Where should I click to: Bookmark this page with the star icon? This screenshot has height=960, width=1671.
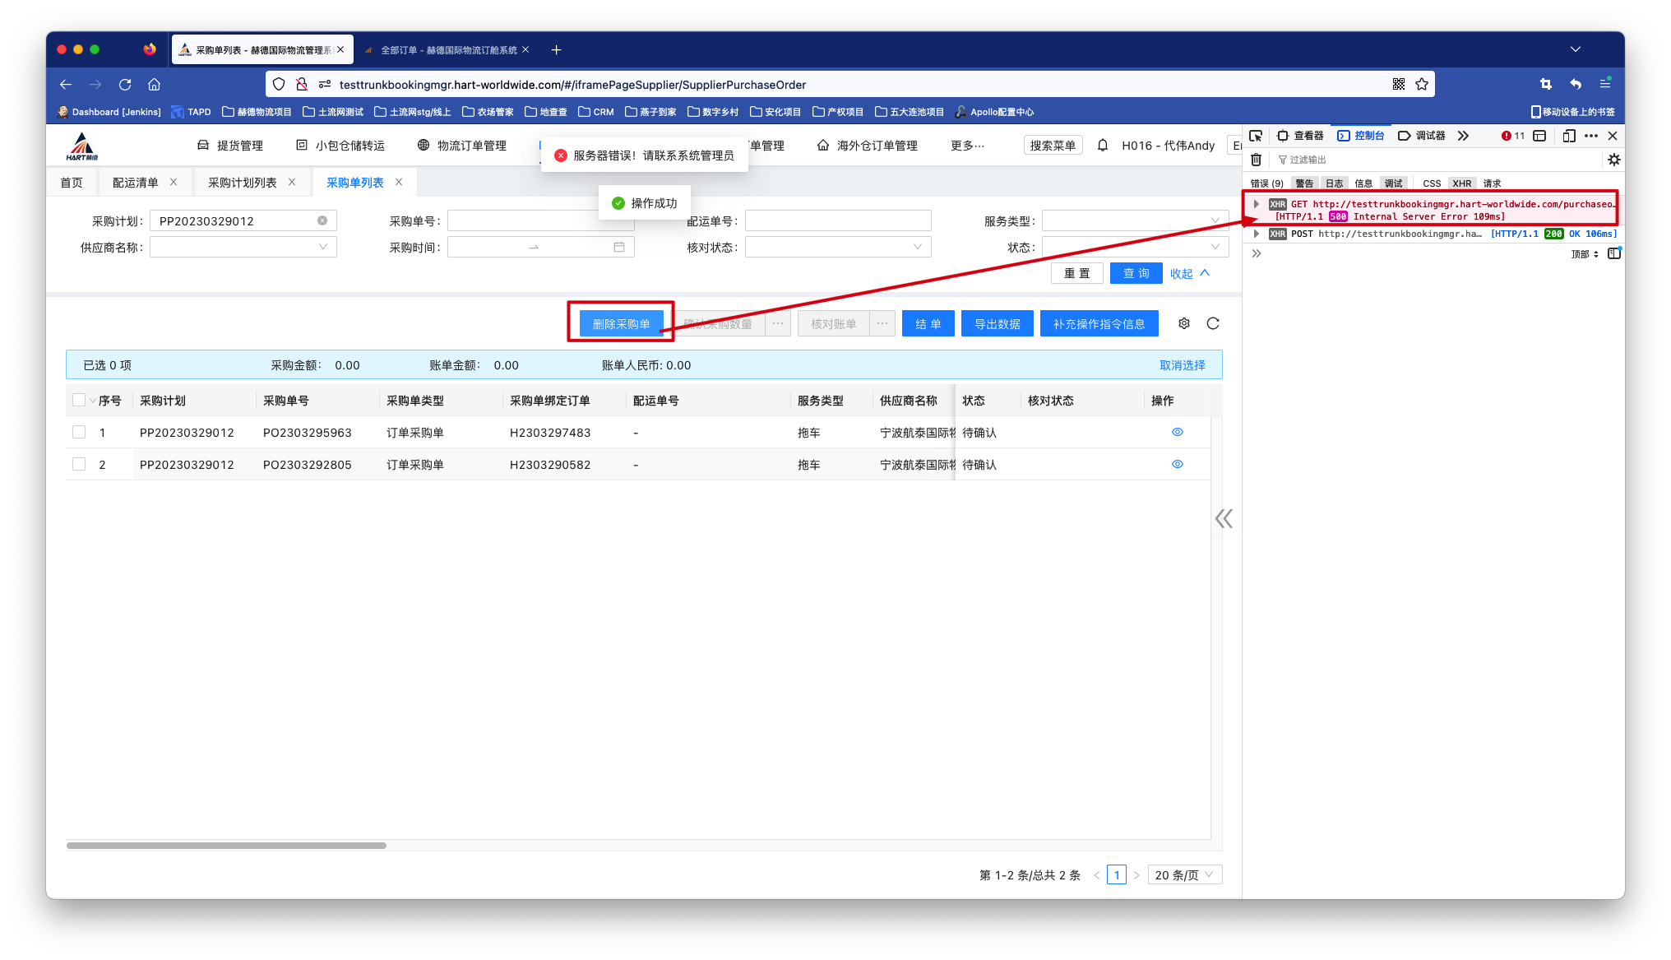click(x=1422, y=84)
